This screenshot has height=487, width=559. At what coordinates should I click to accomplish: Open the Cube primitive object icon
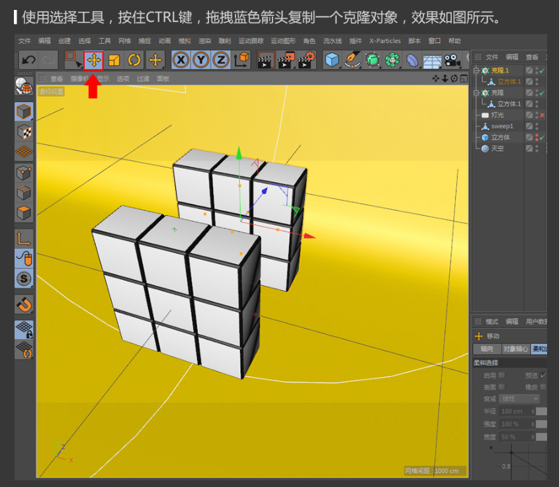pyautogui.click(x=331, y=60)
